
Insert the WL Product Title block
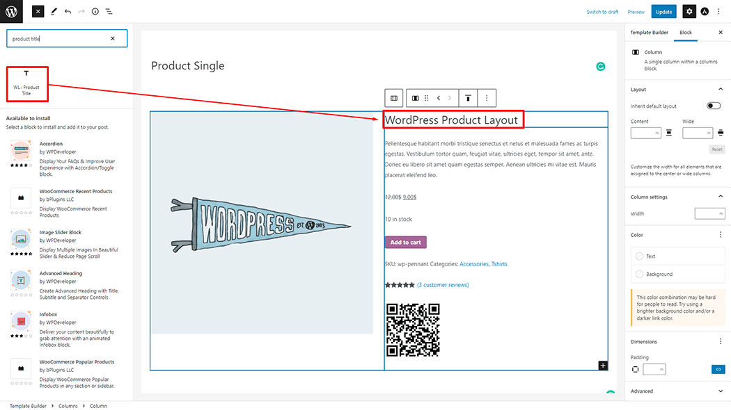(x=26, y=84)
